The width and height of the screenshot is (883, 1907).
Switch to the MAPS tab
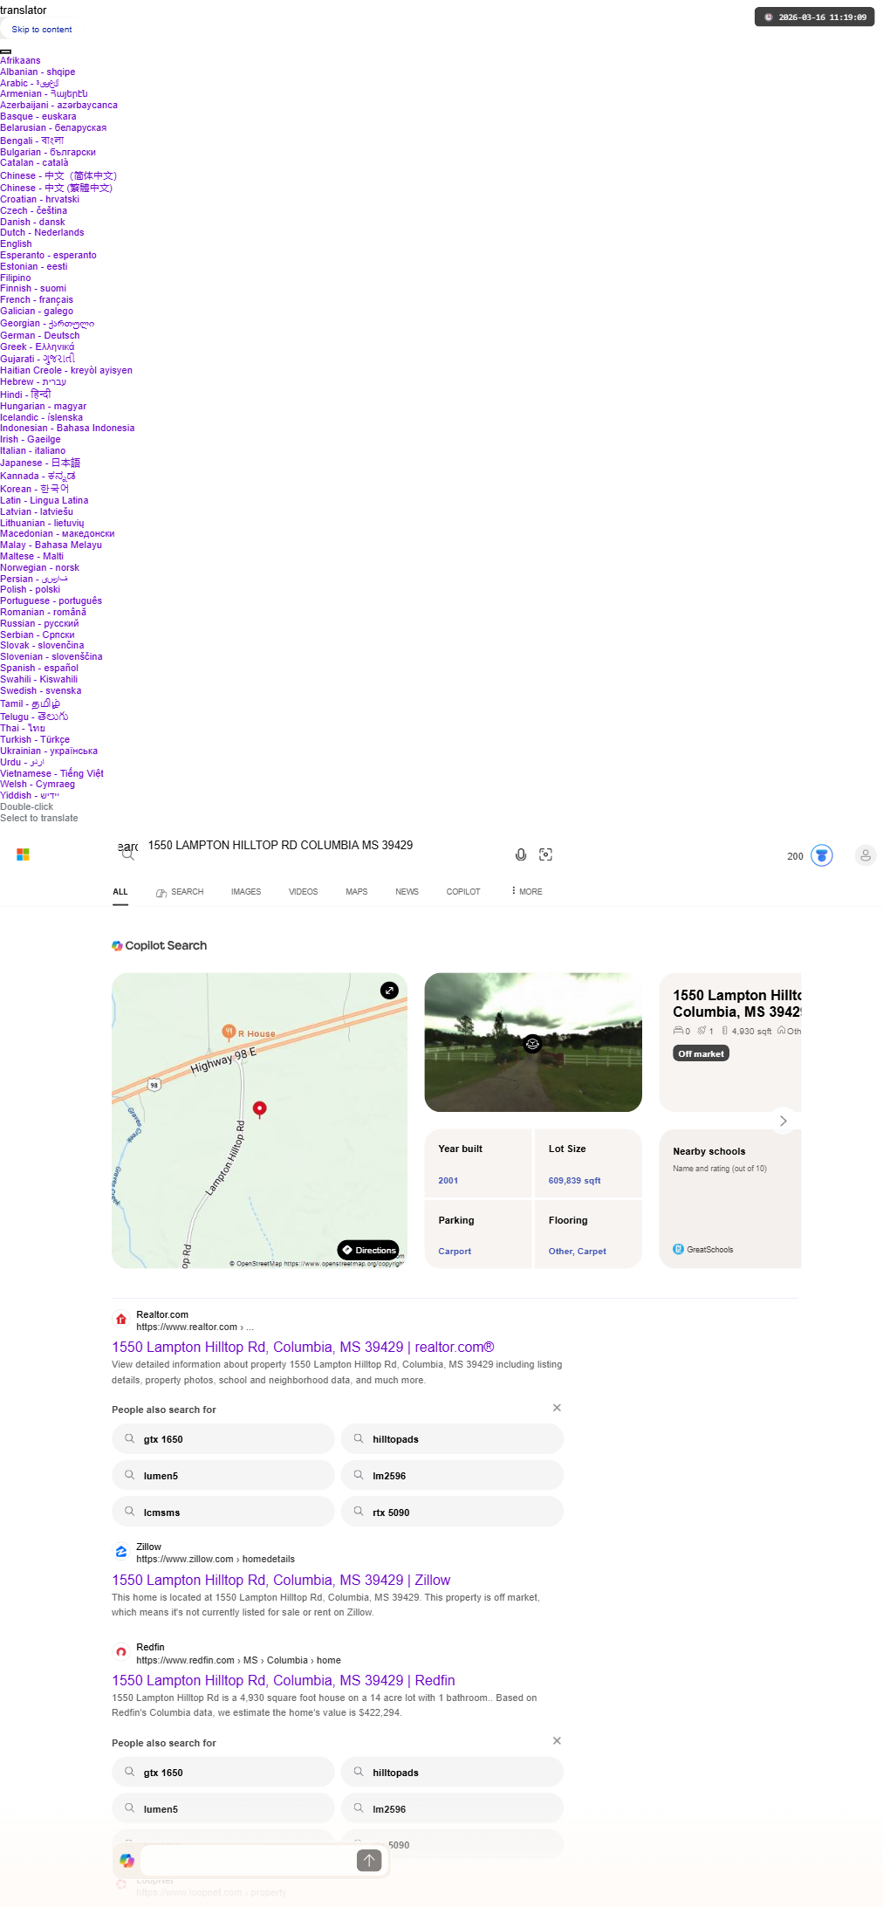tap(356, 891)
